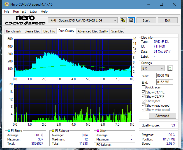Click the Nero app icon in title bar
This screenshot has height=150, width=183.
pos(6,4)
